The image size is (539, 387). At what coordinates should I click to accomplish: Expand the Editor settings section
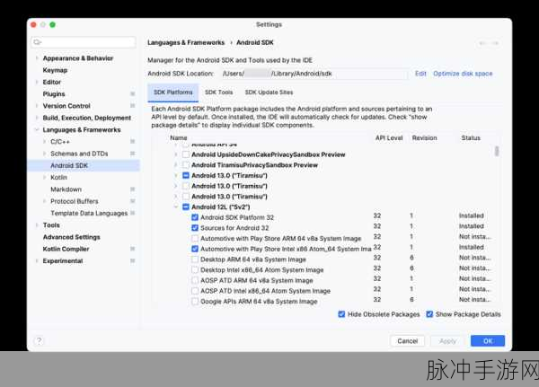(x=37, y=82)
